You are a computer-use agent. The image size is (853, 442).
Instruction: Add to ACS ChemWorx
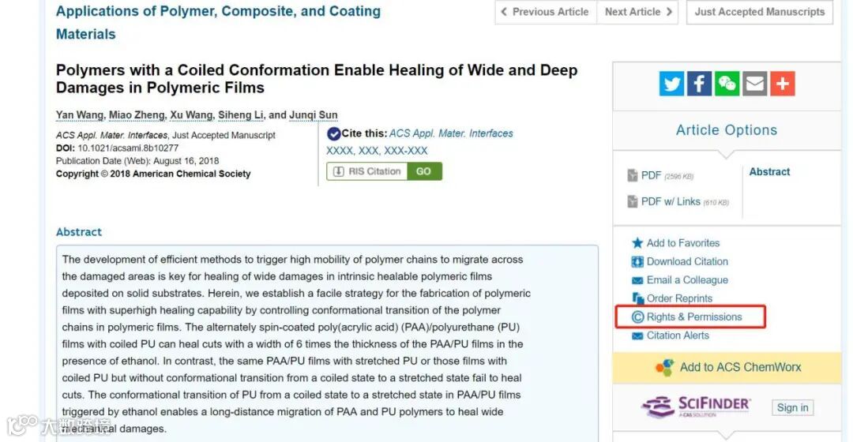click(x=739, y=367)
